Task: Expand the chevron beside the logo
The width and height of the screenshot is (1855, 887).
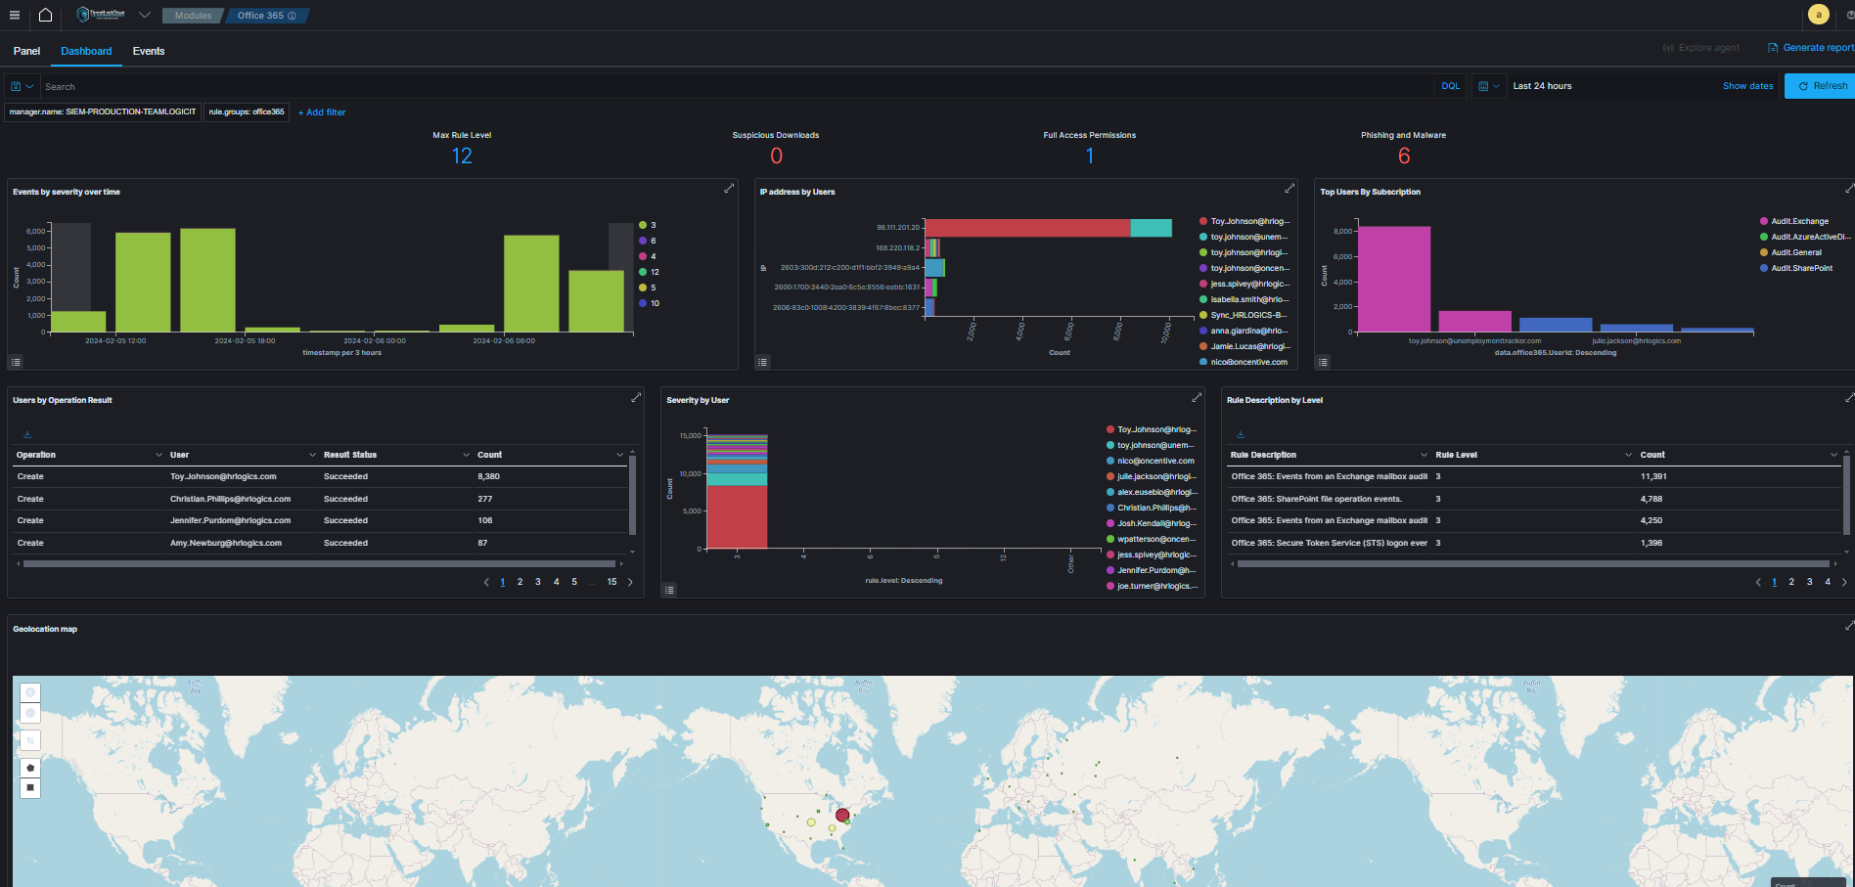Action: click(145, 15)
